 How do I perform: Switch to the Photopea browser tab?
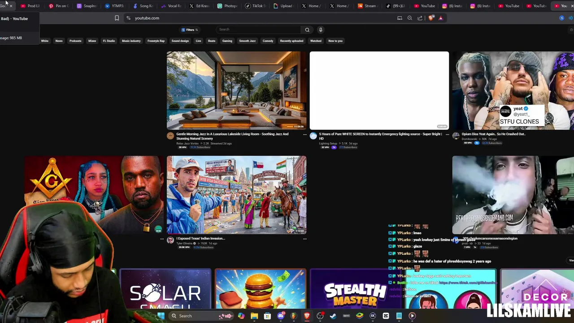(227, 6)
